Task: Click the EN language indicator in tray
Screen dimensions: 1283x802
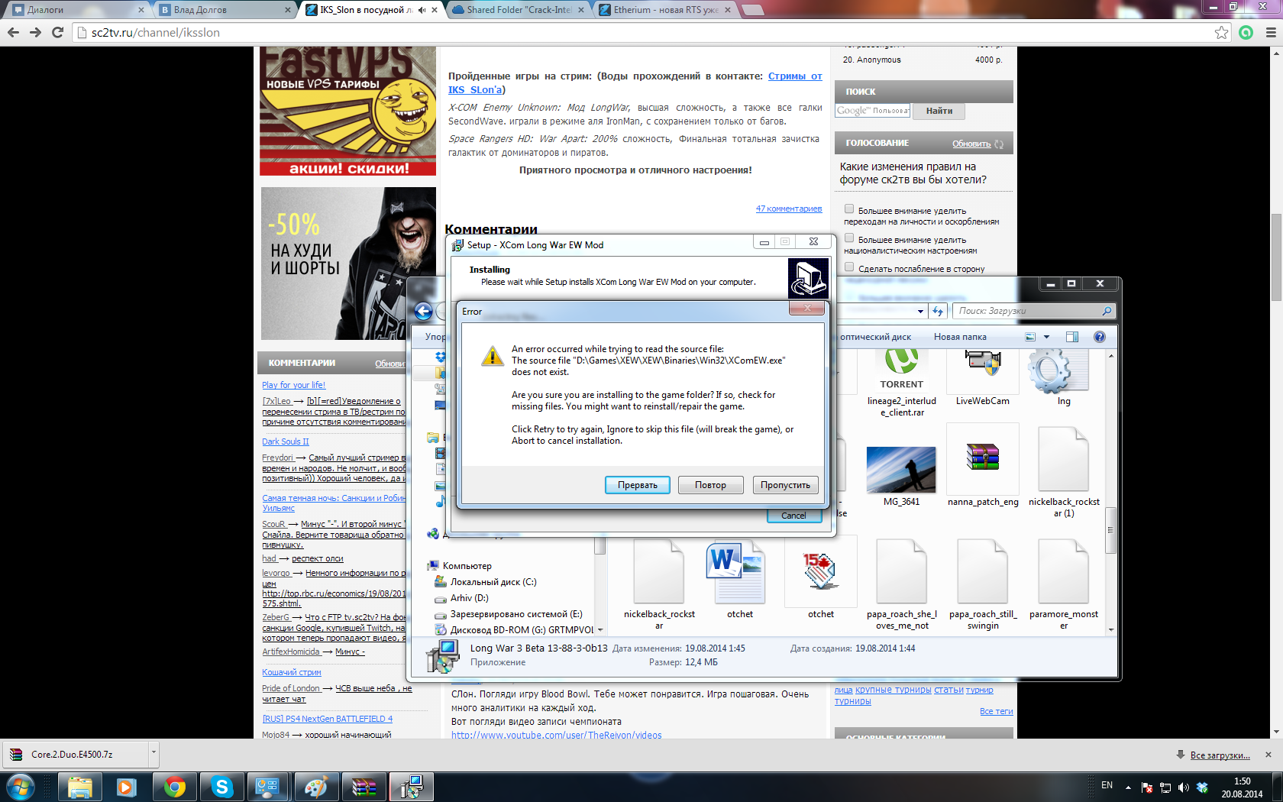Action: pyautogui.click(x=1107, y=786)
